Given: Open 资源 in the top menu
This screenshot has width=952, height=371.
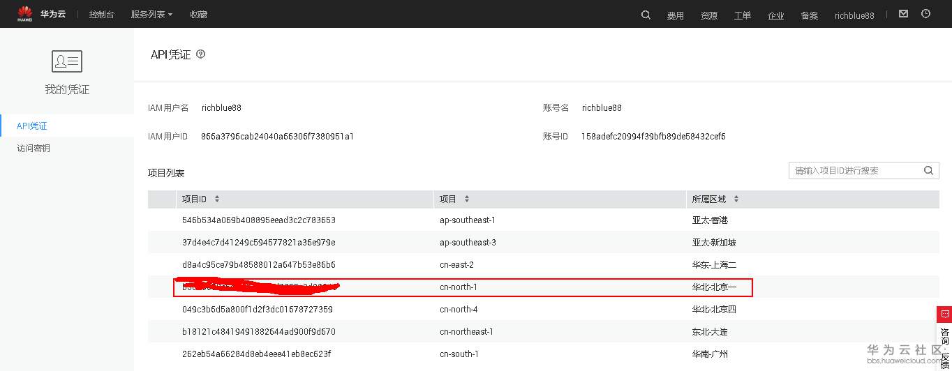Looking at the screenshot, I should [709, 15].
